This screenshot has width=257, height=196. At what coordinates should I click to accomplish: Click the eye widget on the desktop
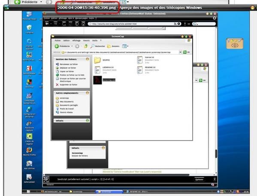[235, 44]
